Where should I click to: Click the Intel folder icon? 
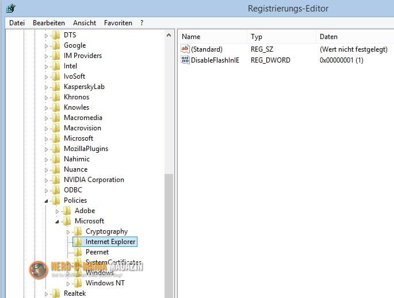[56, 65]
